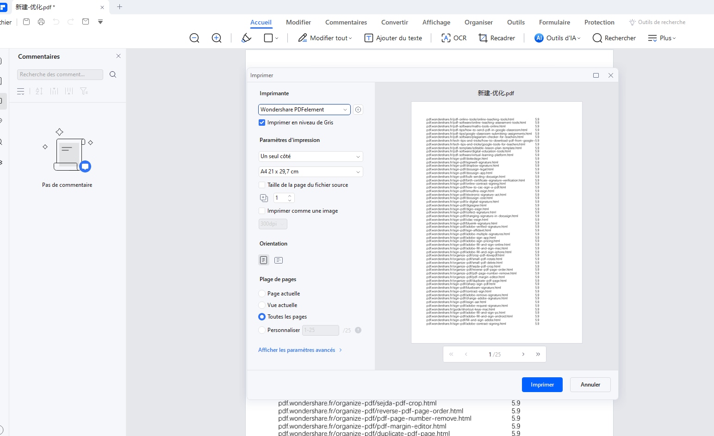Screen dimensions: 714x436
Task: Open the Outils tab
Action: [x=516, y=22]
